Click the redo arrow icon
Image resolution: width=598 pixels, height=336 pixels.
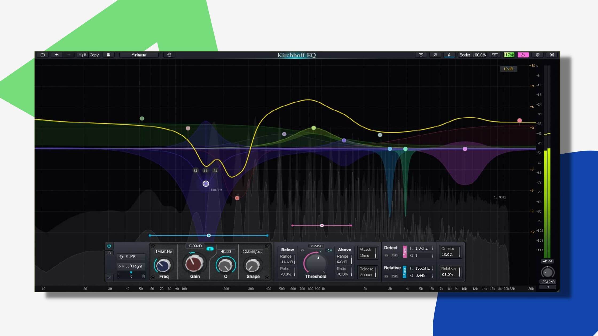coord(69,55)
